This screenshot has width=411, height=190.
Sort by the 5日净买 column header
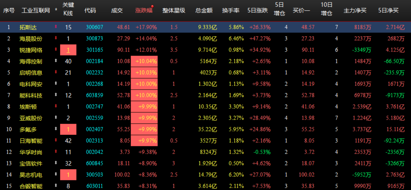click(389, 10)
